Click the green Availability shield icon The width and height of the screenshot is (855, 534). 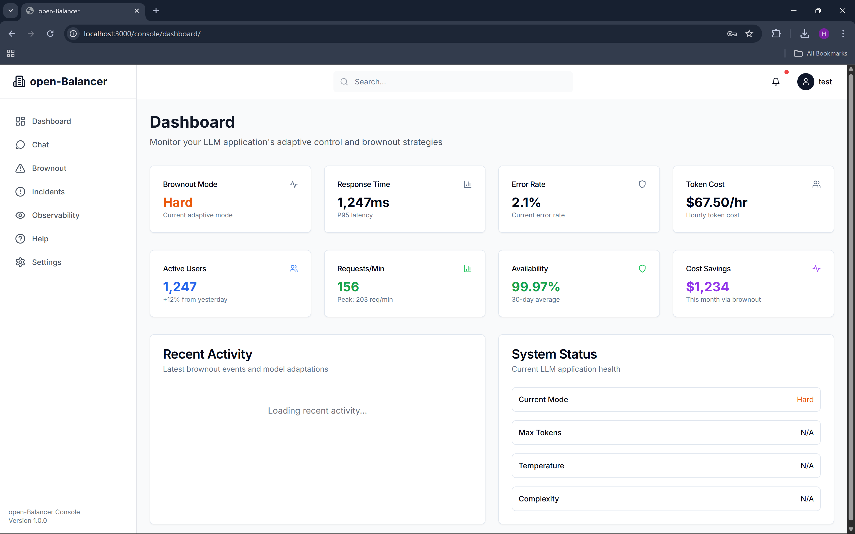tap(642, 268)
